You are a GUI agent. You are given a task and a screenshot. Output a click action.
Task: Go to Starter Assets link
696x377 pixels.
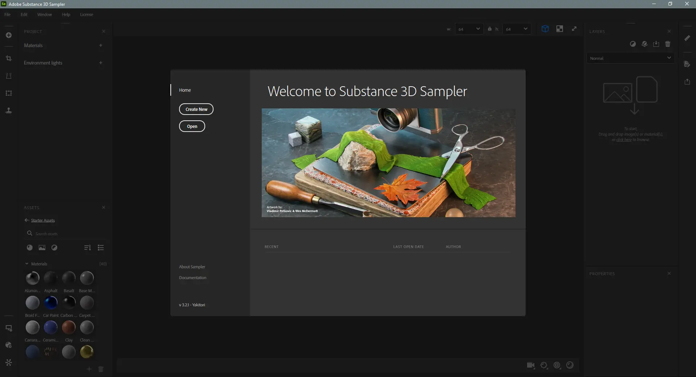click(x=43, y=220)
